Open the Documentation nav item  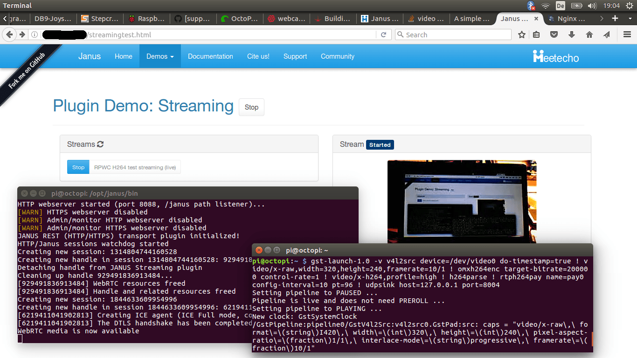tap(210, 56)
